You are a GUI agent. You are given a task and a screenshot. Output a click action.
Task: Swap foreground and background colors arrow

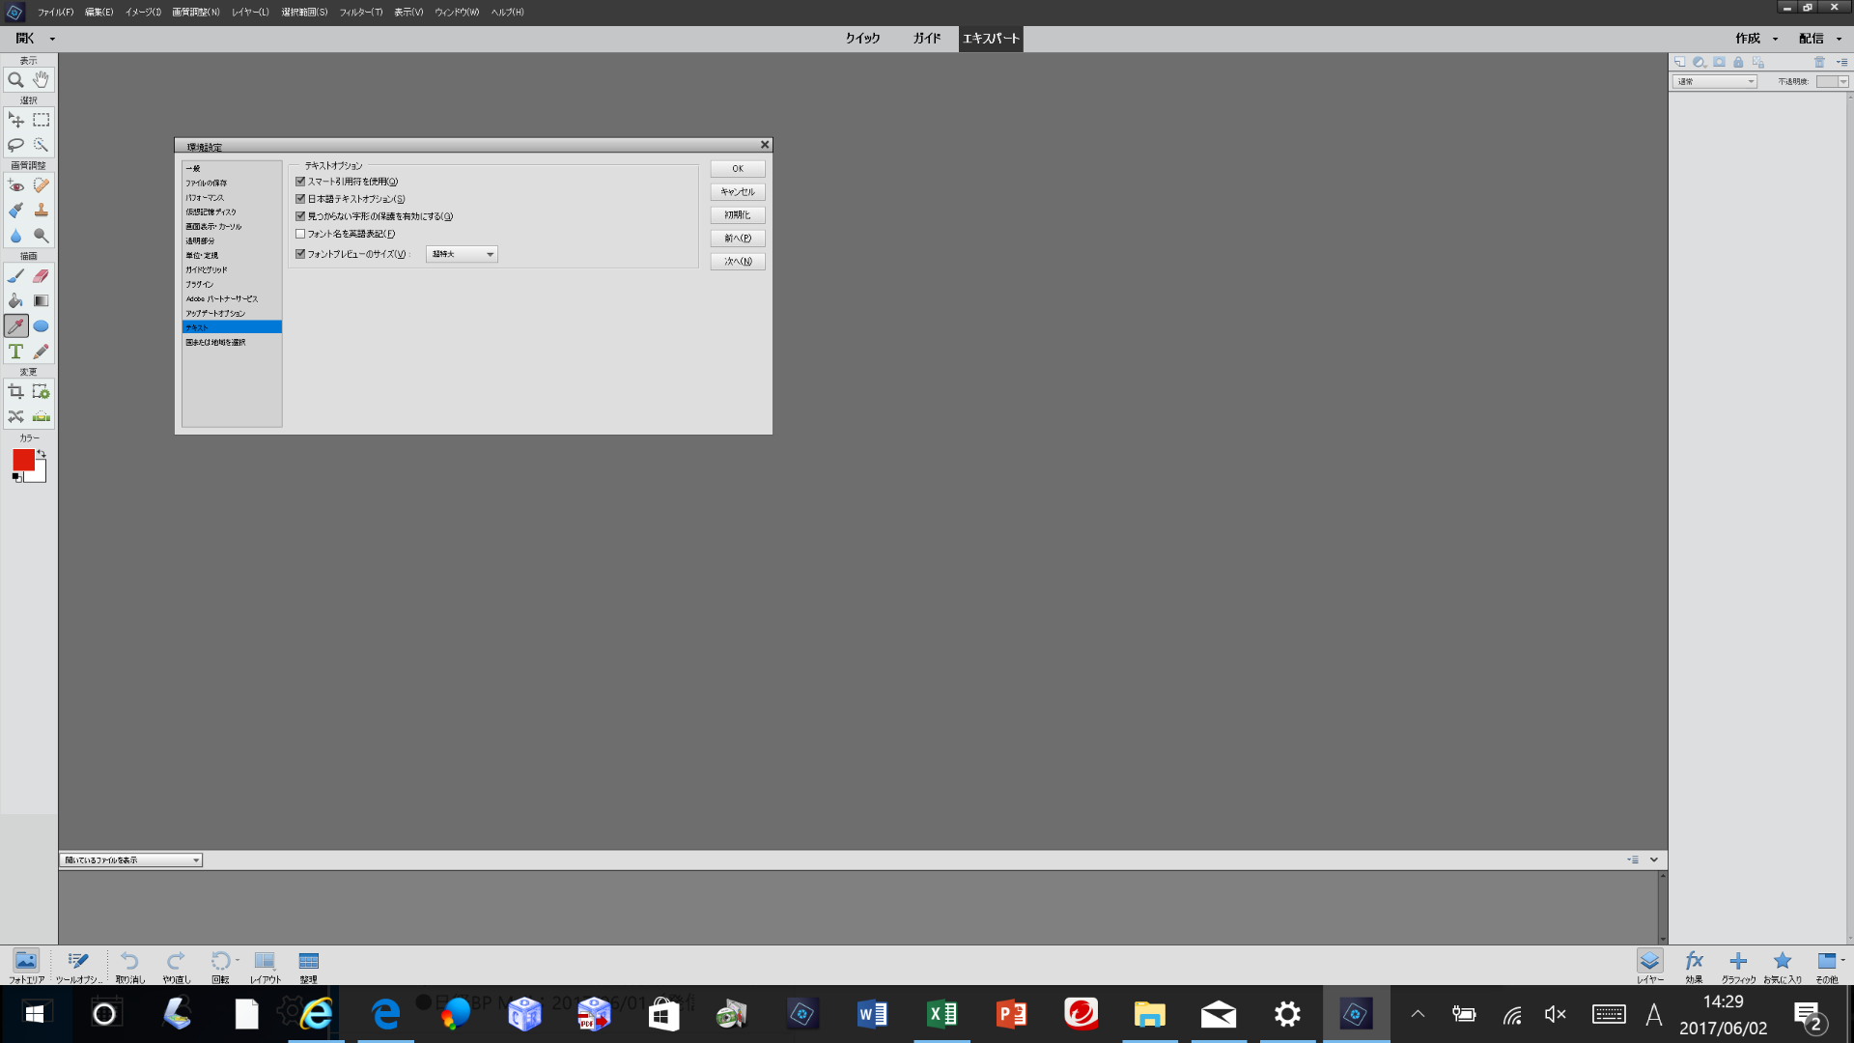[42, 454]
